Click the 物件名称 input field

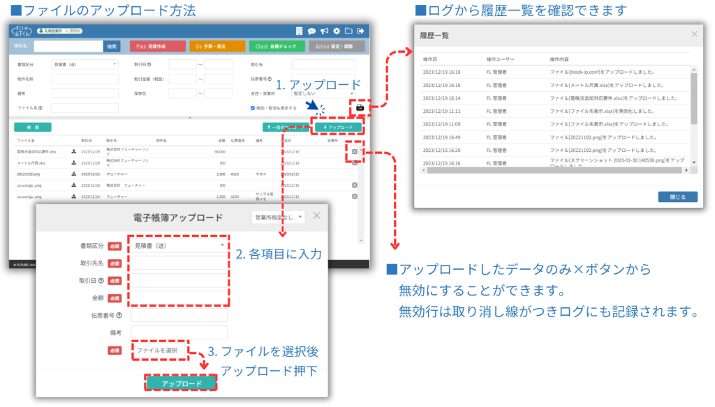84,79
